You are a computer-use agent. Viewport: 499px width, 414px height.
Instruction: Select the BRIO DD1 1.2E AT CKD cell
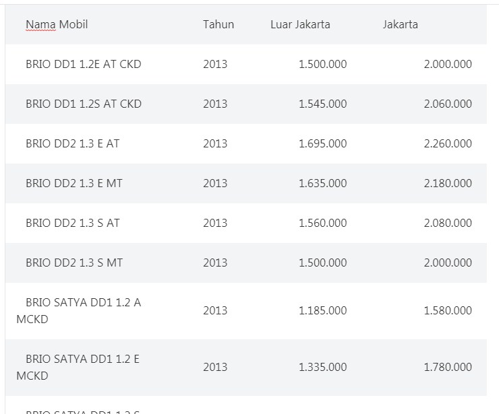(x=84, y=64)
